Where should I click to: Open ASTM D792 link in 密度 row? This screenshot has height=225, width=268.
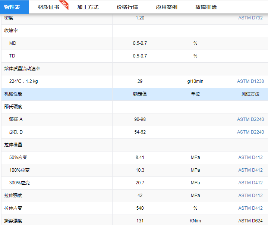click(250, 18)
